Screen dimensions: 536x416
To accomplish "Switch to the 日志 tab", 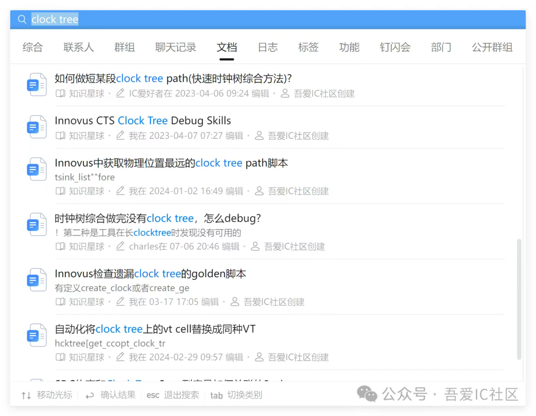I will (268, 47).
